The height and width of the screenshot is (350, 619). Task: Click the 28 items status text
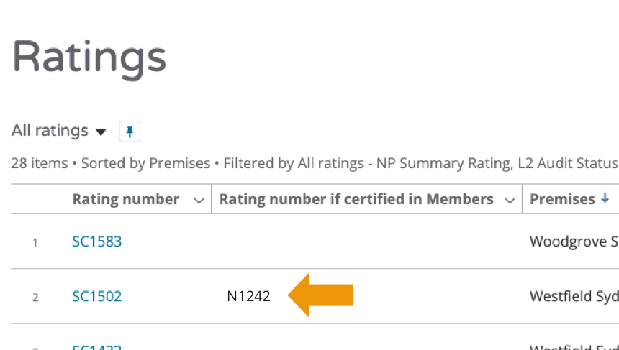point(40,164)
